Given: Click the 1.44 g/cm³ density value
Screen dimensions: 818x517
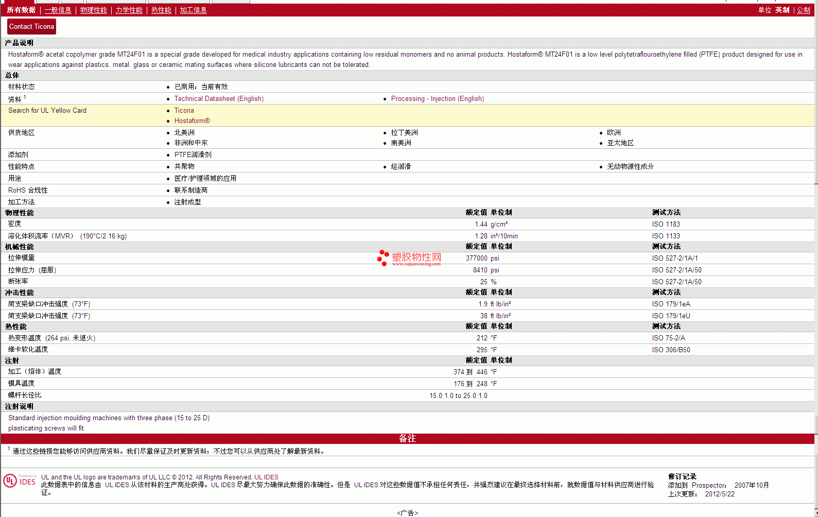Looking at the screenshot, I should pos(491,225).
